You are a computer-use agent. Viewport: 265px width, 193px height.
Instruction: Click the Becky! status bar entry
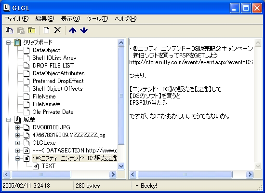pos(146,186)
